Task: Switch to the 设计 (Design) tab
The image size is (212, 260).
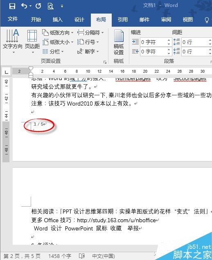Action: click(x=79, y=20)
